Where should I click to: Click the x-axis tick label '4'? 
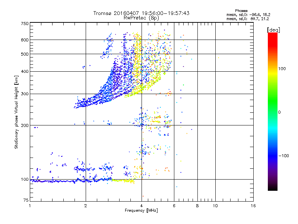pyautogui.click(x=142, y=206)
